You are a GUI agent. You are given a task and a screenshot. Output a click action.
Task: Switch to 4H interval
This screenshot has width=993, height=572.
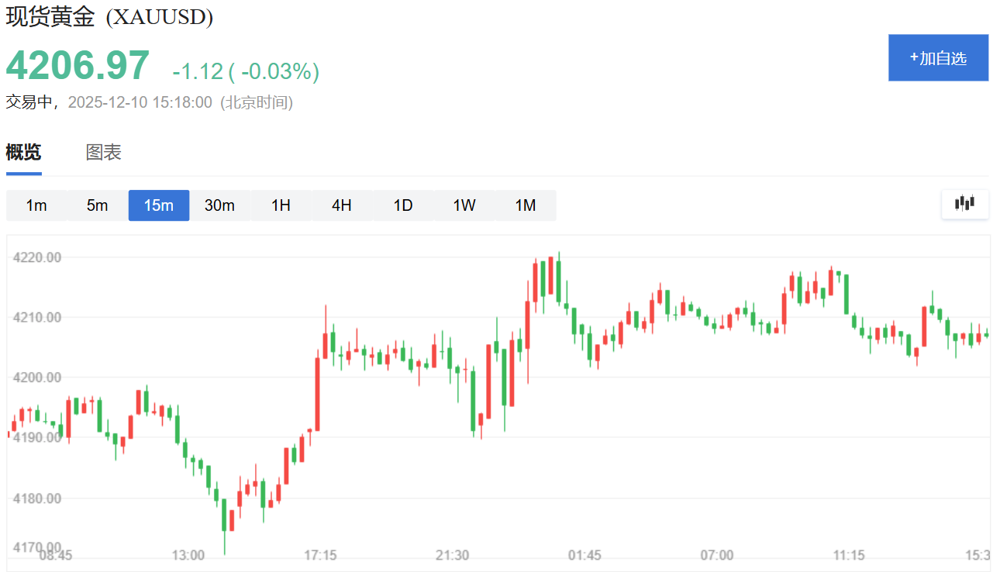point(342,205)
